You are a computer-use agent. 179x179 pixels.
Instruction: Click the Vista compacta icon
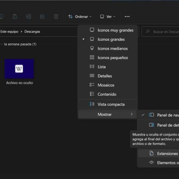pos(92,104)
